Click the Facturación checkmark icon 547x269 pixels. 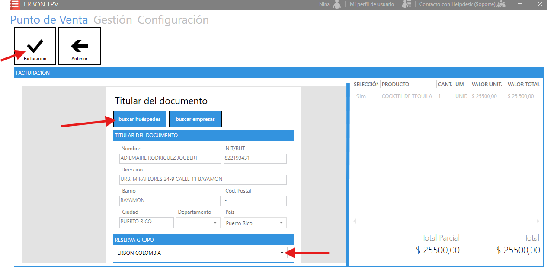[x=35, y=45]
